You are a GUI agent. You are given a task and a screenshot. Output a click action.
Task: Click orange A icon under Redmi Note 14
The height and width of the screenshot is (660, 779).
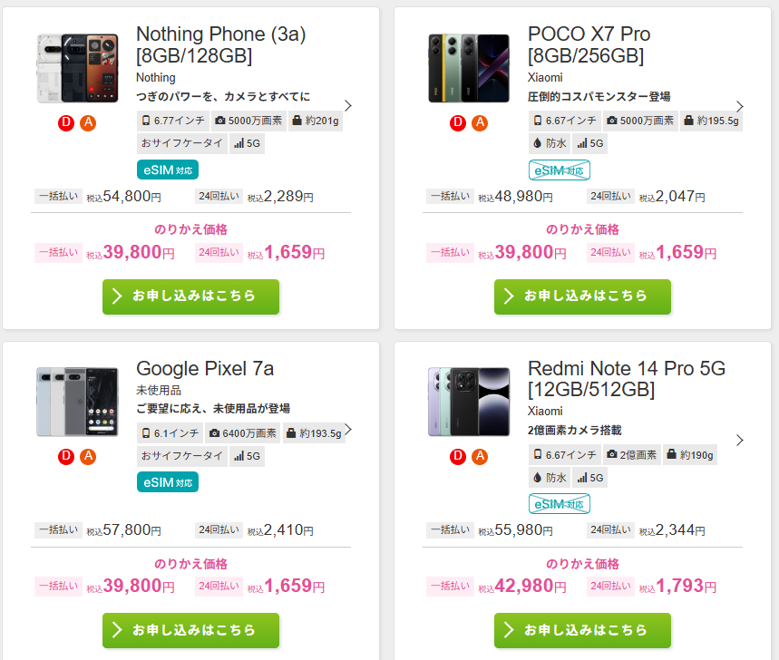[x=479, y=457]
